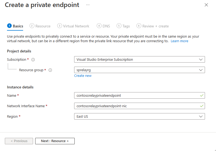This screenshot has width=216, height=151.
Task: Open the Resource group dropdown
Action: coord(139,70)
